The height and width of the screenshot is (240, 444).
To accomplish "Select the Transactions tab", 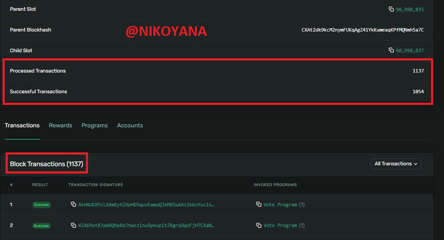I will [x=22, y=126].
